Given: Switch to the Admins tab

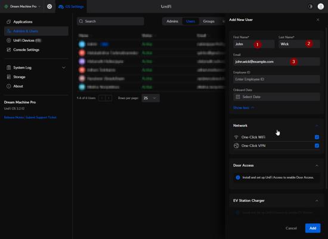Looking at the screenshot, I should tap(172, 21).
